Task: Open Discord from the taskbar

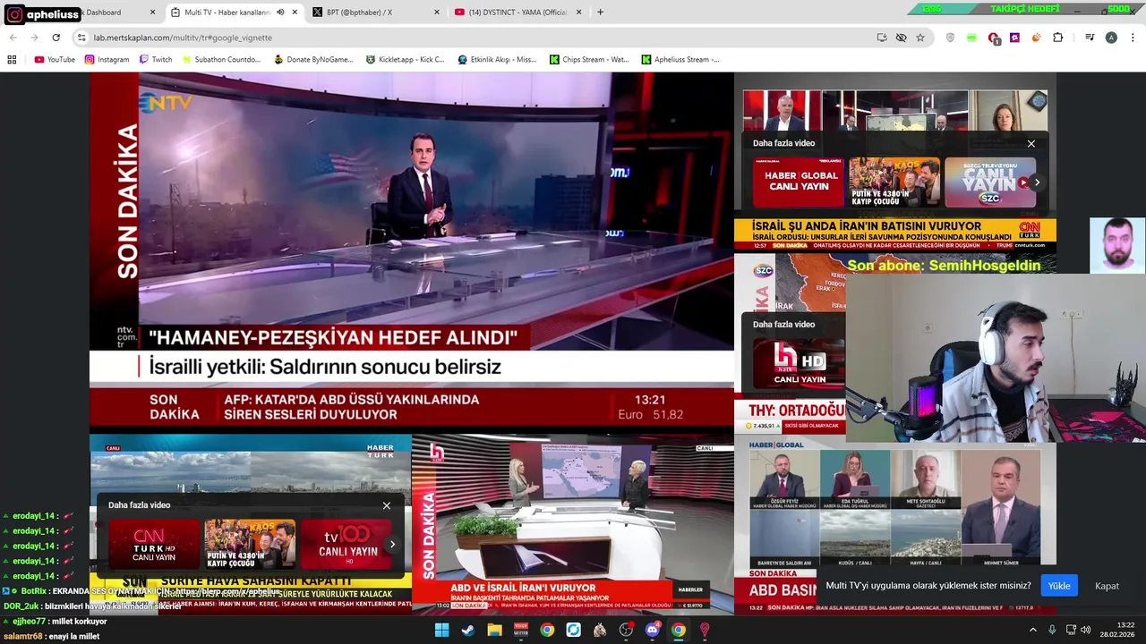Action: point(653,630)
